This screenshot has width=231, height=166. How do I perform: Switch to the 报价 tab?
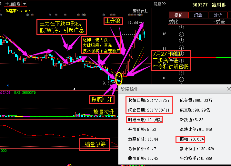click(x=179, y=15)
